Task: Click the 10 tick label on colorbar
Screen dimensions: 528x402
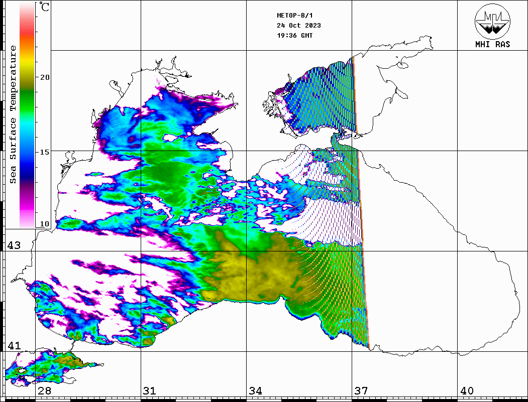Action: tap(45, 224)
